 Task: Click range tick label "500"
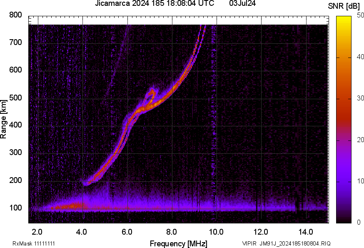15,98
